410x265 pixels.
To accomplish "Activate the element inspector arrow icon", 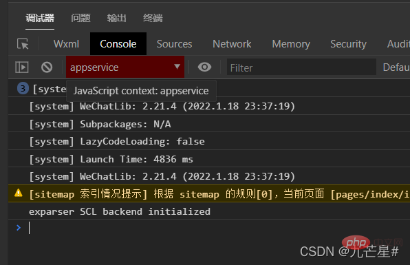I will pos(23,43).
